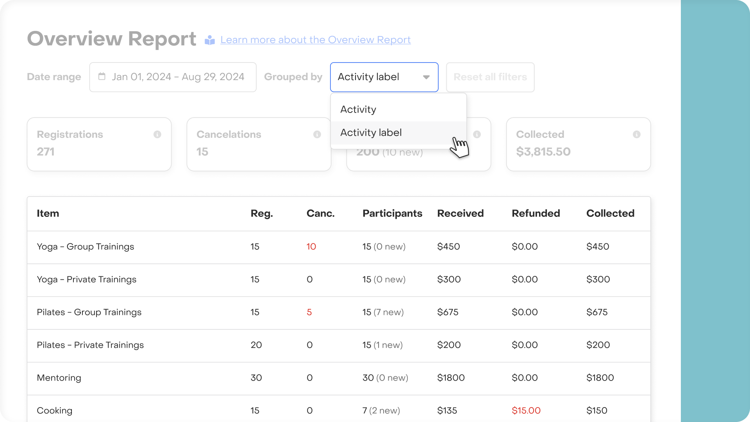This screenshot has height=422, width=750.
Task: Select the Cooking row name
Action: click(x=54, y=411)
